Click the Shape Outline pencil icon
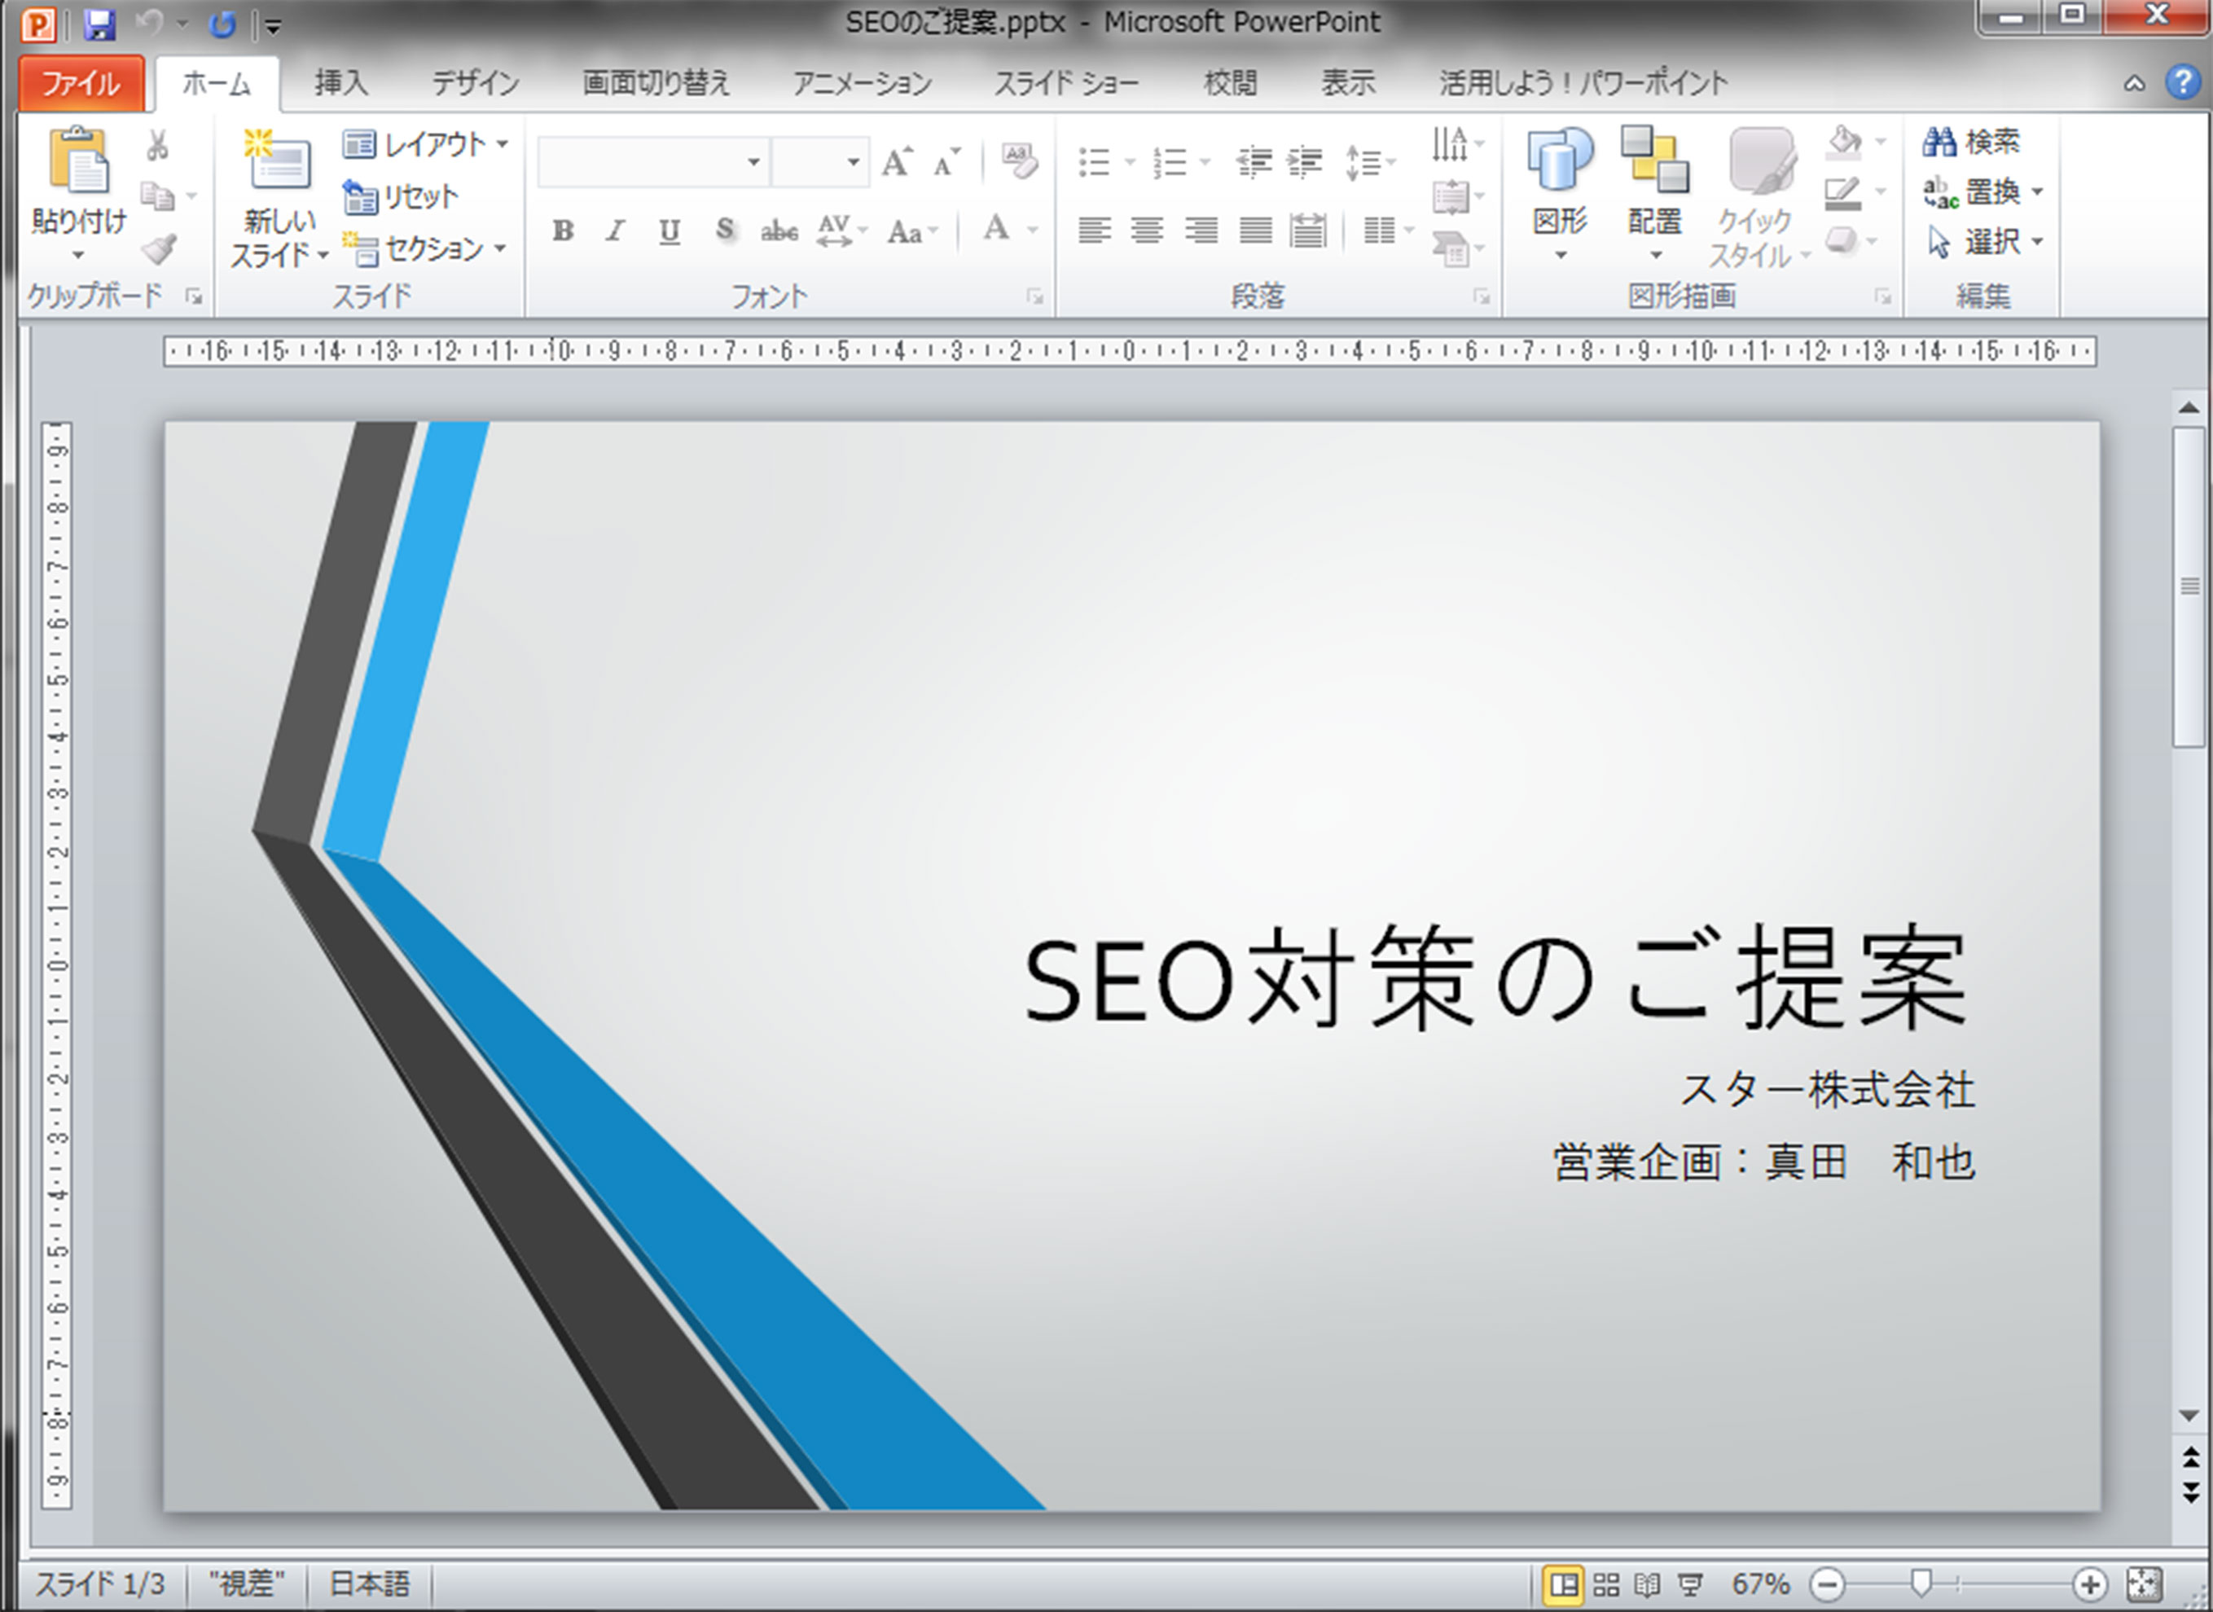This screenshot has width=2213, height=1612. click(x=1842, y=192)
